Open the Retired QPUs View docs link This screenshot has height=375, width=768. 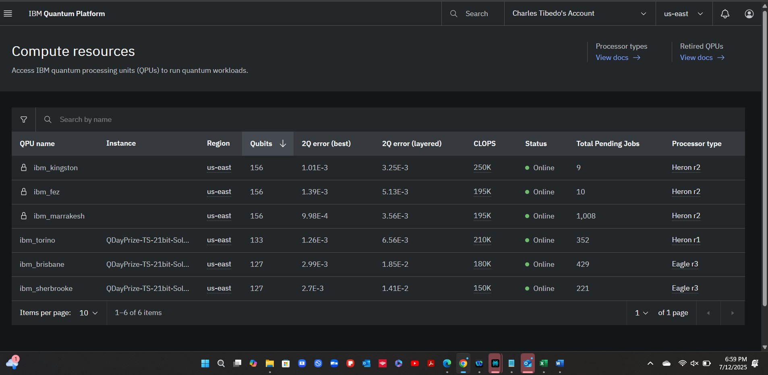(702, 58)
